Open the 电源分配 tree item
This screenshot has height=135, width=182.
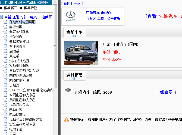coord(16,27)
